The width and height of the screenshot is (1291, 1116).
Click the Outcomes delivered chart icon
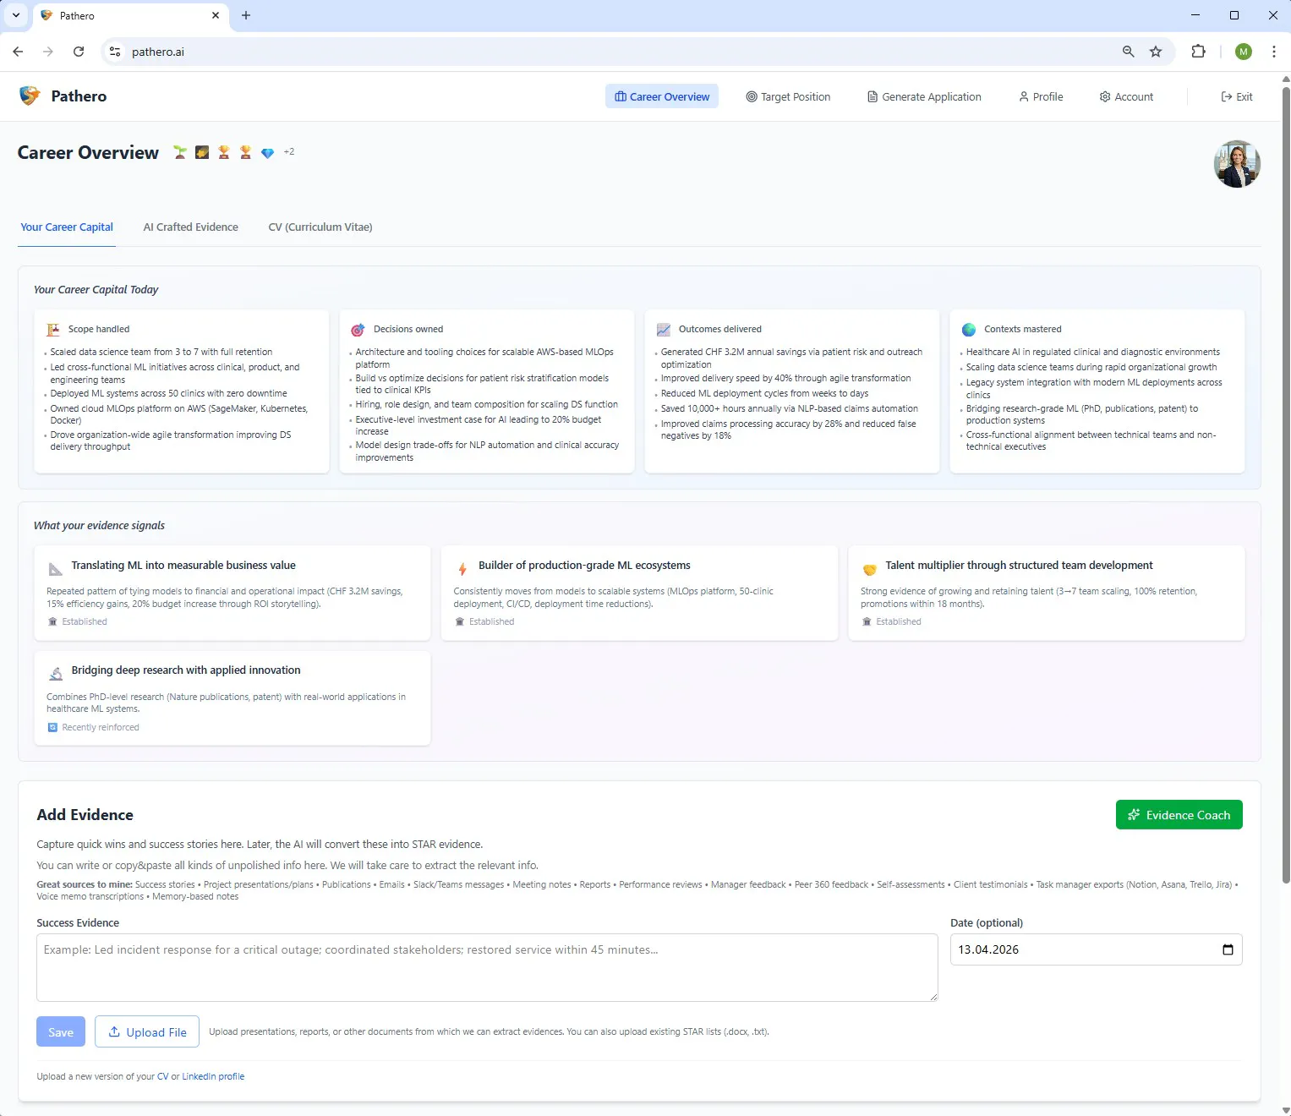pos(664,330)
